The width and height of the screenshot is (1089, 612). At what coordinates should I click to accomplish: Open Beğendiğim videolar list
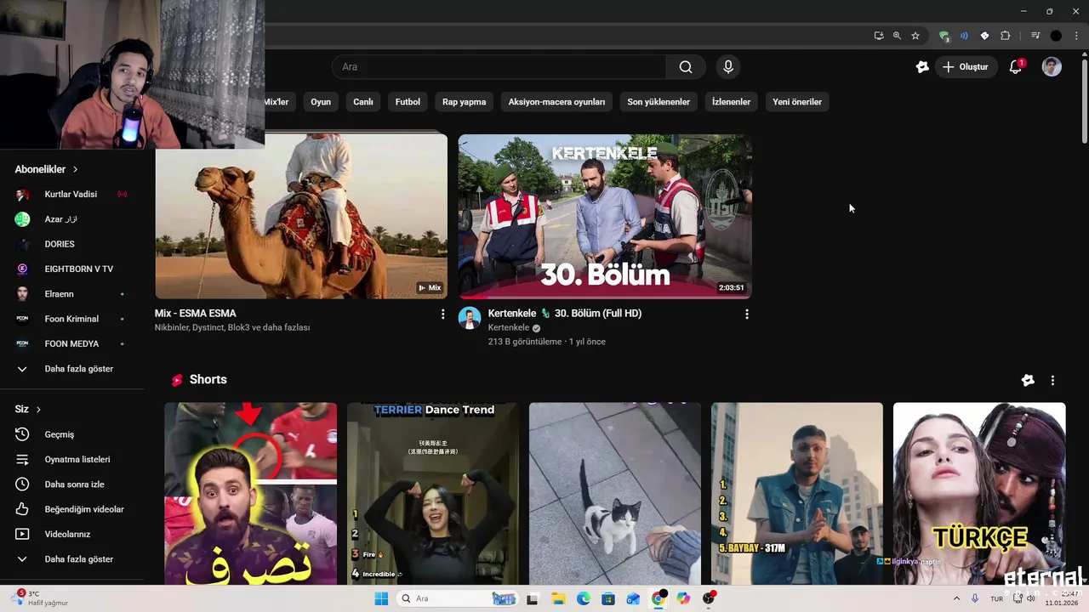[72, 509]
